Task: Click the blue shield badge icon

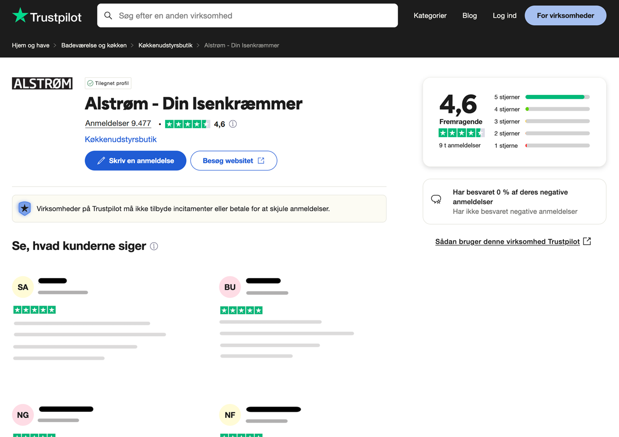Action: pyautogui.click(x=24, y=209)
